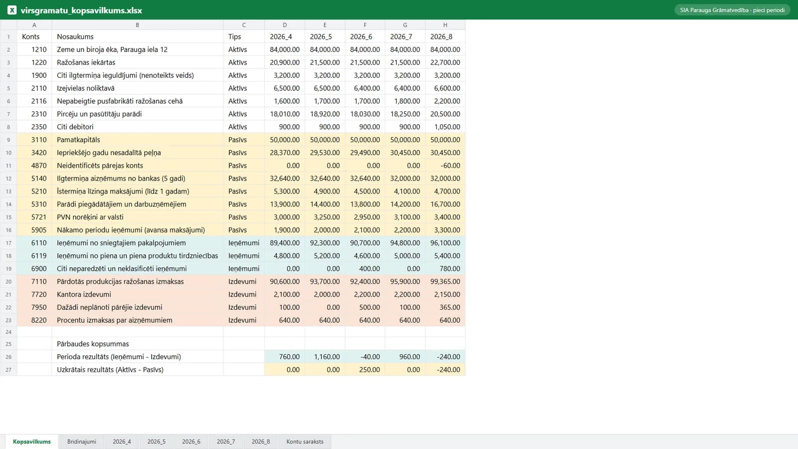Select row 27 header number
Viewport: 798px width, 449px height.
pyautogui.click(x=8, y=370)
